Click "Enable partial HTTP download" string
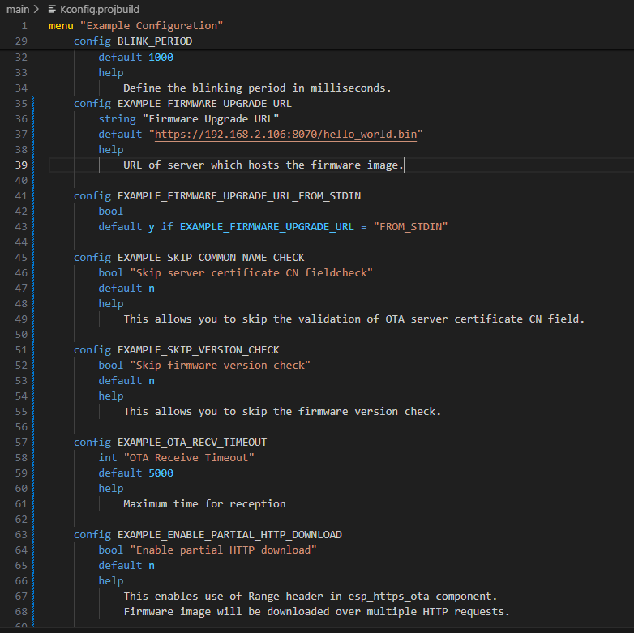This screenshot has width=634, height=633. 223,550
